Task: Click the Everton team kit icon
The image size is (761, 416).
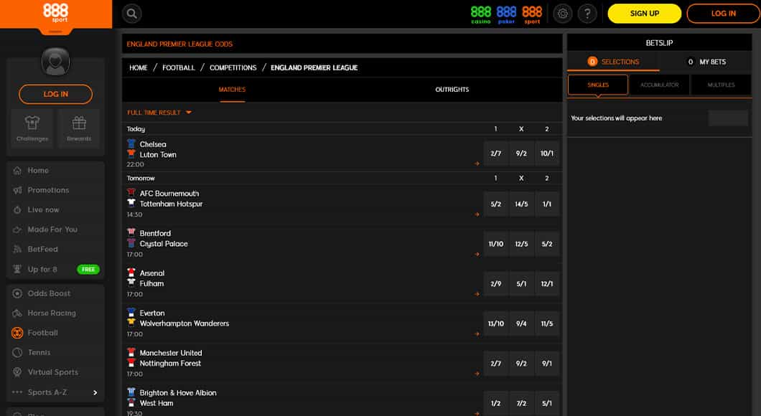Action: coord(131,312)
